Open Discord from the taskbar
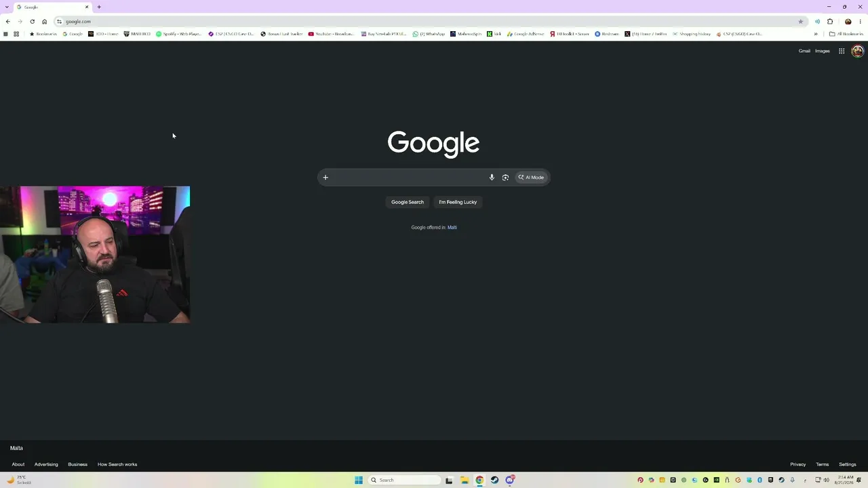868x488 pixels. point(510,480)
